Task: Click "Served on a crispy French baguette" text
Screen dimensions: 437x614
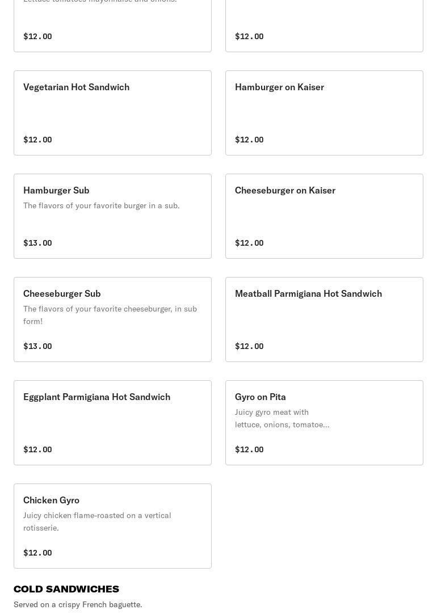Action: pos(78,604)
